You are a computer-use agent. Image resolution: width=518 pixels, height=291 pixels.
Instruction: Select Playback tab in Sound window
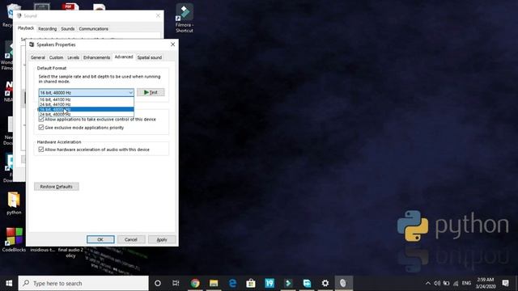(26, 28)
